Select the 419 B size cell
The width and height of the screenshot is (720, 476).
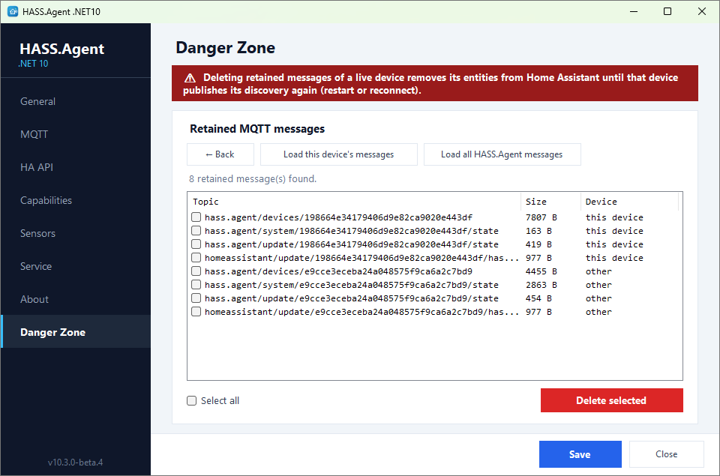538,244
